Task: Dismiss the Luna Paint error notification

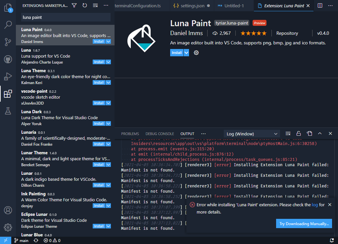Action: click(330, 205)
